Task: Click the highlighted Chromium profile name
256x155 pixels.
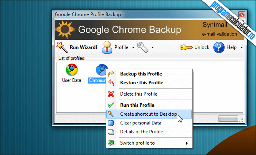Action: [x=97, y=80]
